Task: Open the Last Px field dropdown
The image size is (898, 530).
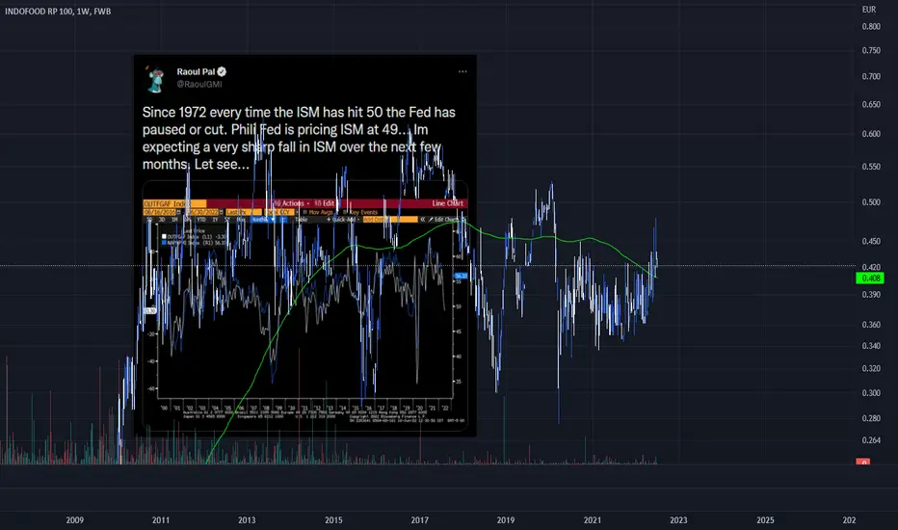Action: 244,212
